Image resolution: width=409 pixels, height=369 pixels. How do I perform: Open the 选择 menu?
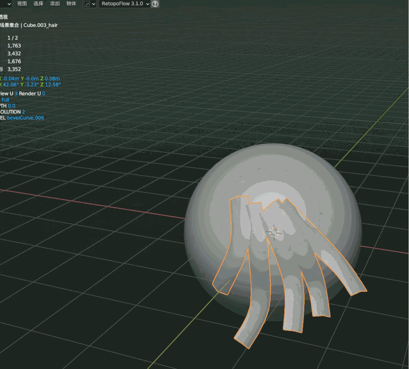(38, 4)
